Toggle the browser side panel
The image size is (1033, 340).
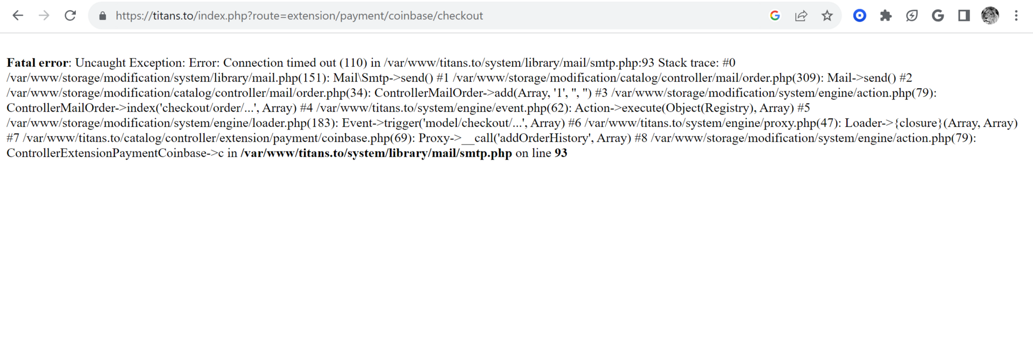964,16
